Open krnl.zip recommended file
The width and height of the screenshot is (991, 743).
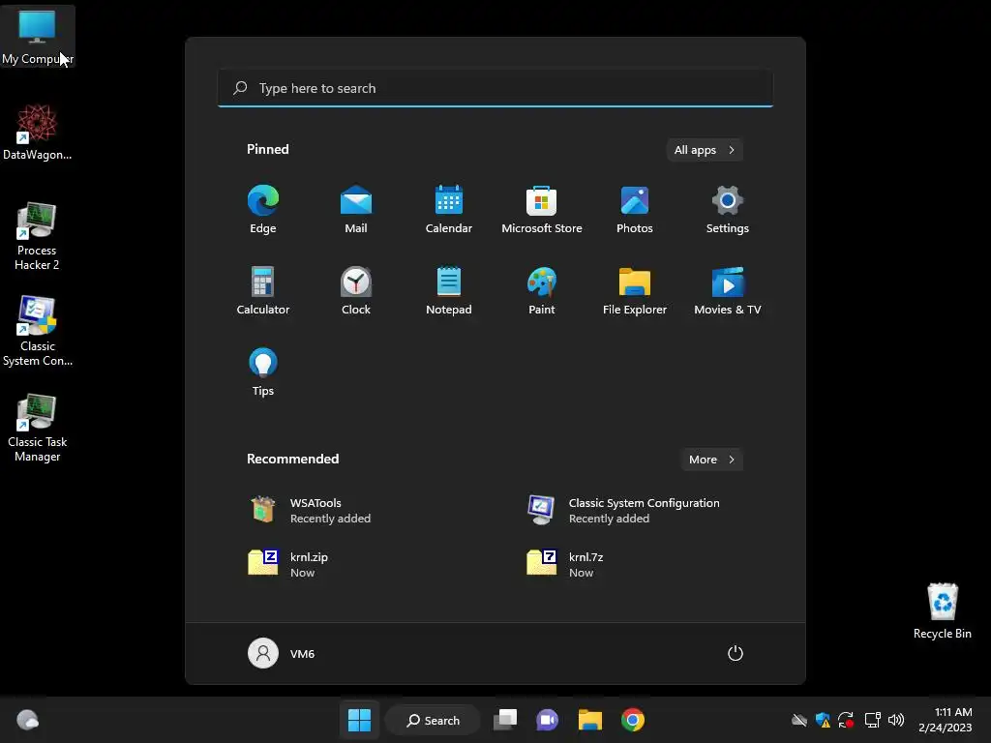(288, 564)
